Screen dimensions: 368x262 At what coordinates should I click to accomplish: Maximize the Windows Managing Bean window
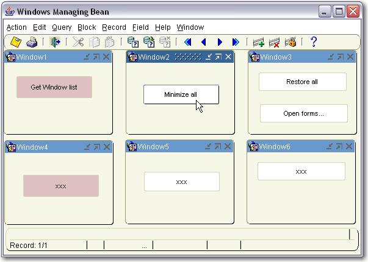(x=339, y=11)
